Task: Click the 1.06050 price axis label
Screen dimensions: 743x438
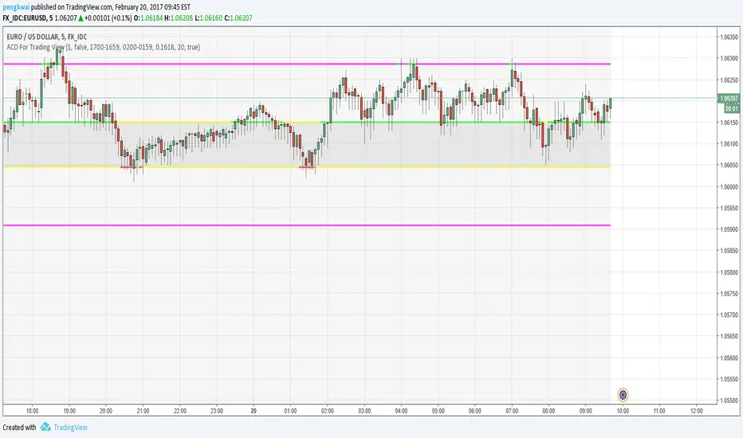Action: point(729,166)
